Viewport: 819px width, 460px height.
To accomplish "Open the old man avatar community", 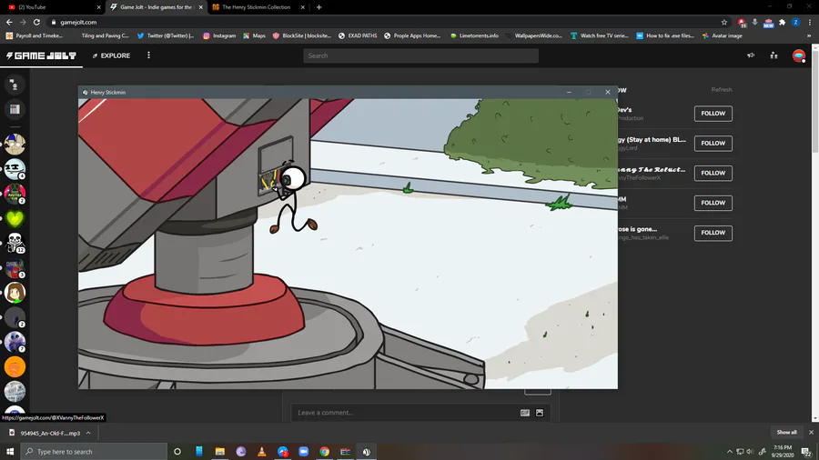I will (x=15, y=144).
